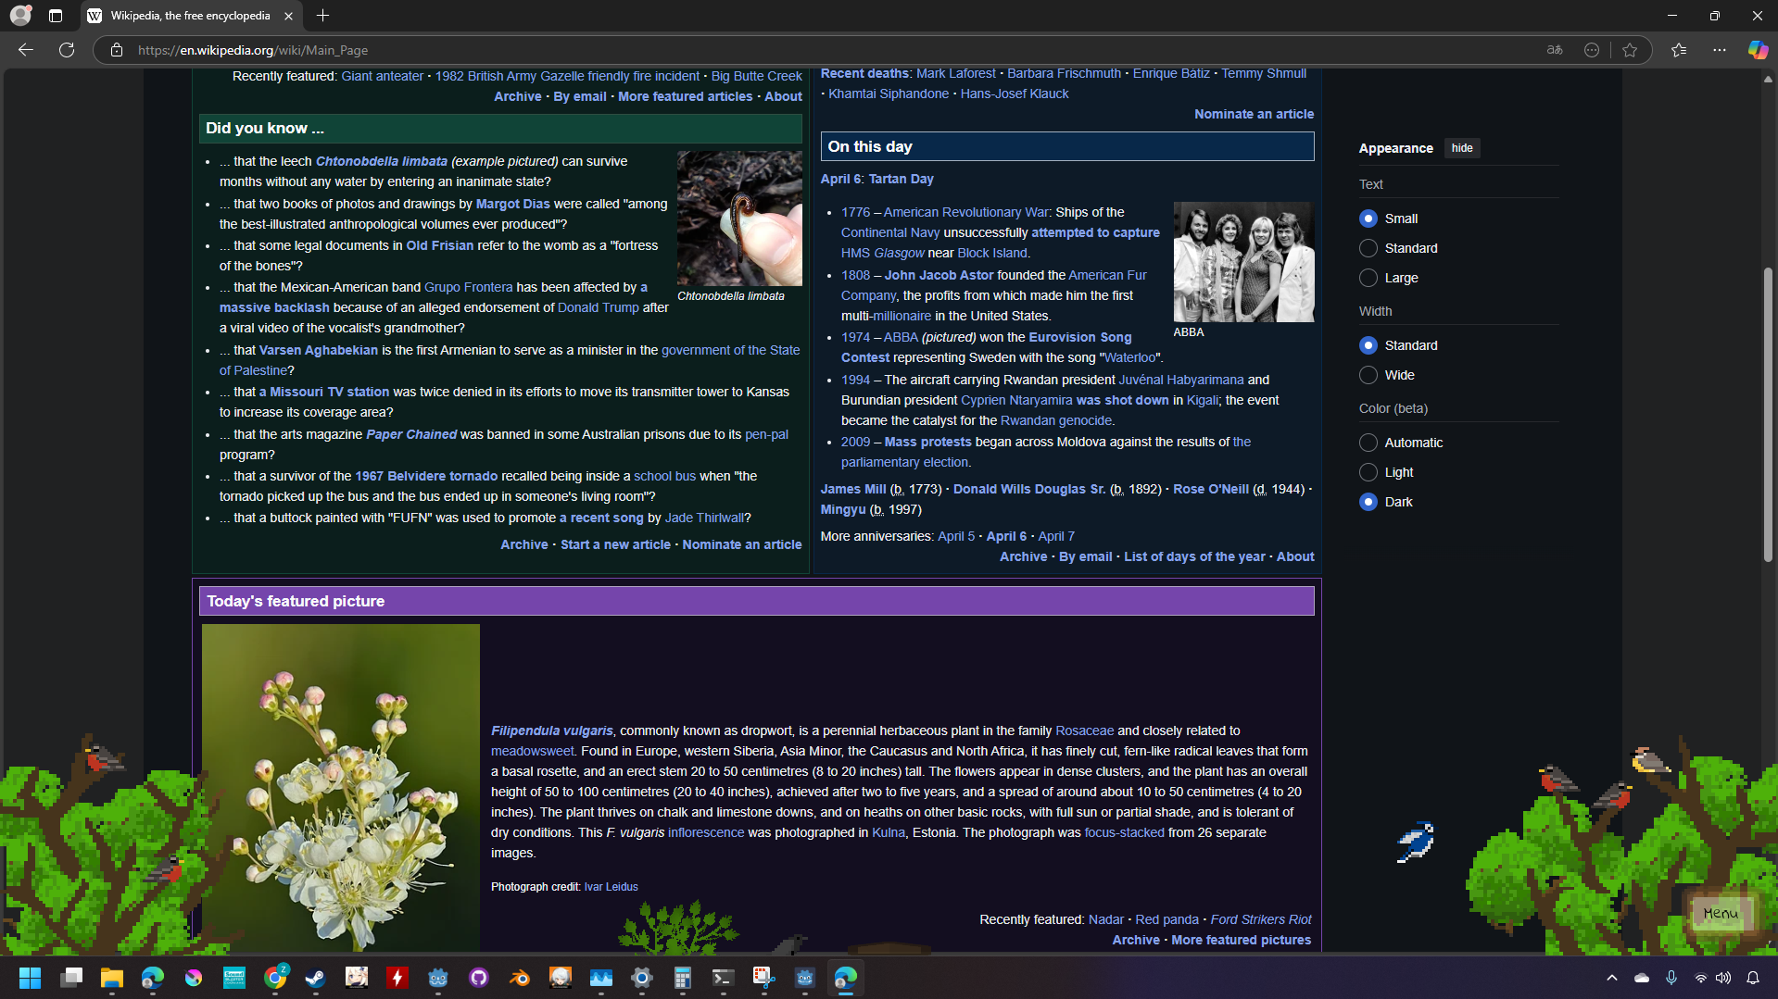Launch Blender from the taskbar
This screenshot has height=999, width=1778.
point(520,978)
